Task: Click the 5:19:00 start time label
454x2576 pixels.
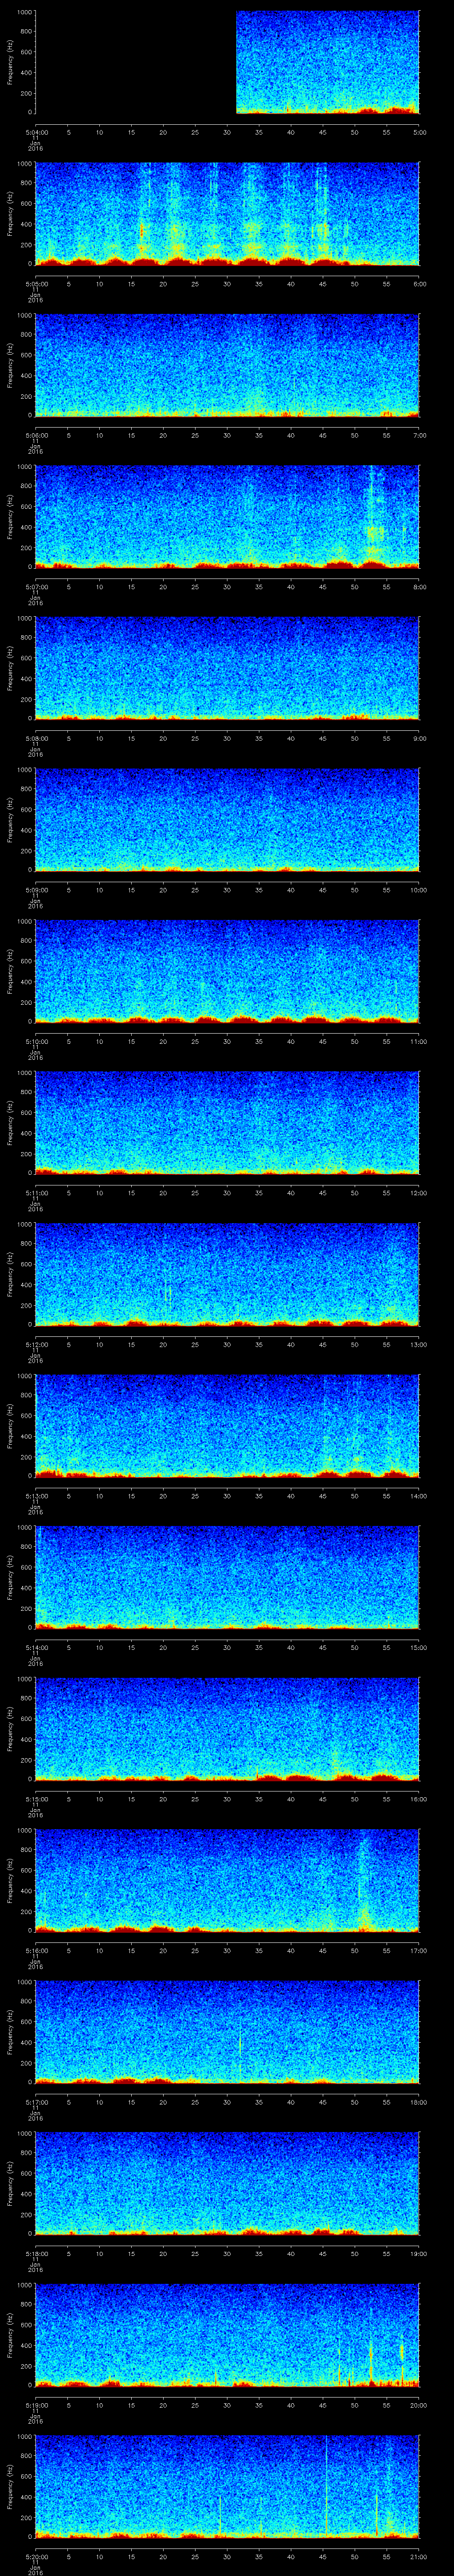Action: tap(36, 2405)
